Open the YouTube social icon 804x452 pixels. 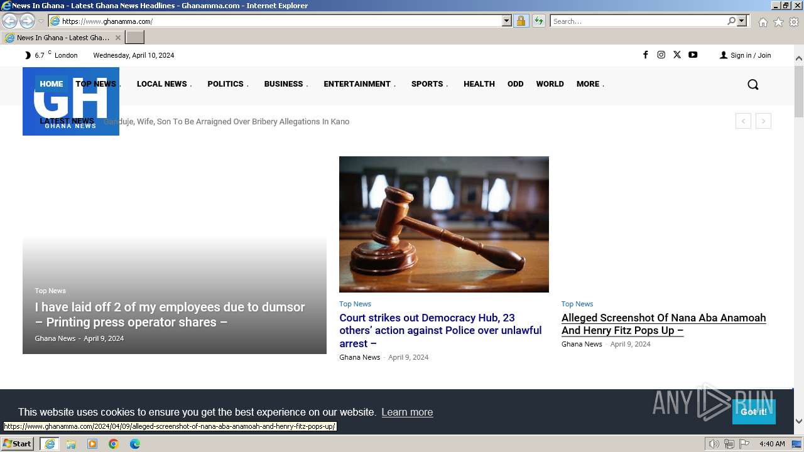click(x=693, y=55)
